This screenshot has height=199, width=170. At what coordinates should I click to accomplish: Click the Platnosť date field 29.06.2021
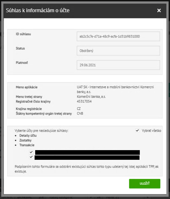pyautogui.click(x=118, y=65)
